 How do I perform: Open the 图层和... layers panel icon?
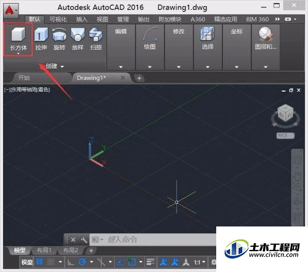(x=265, y=34)
